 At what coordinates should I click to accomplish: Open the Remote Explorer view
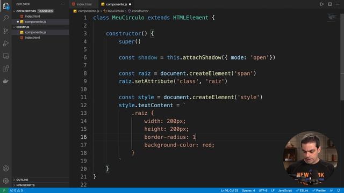pyautogui.click(x=6, y=56)
